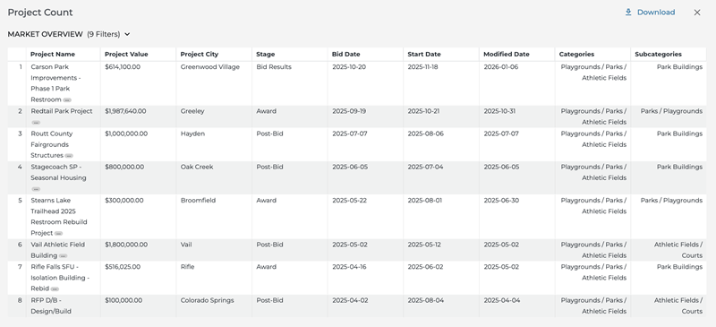Select value $516,025.00
Viewport: 716px width, 327px height.
[123, 267]
